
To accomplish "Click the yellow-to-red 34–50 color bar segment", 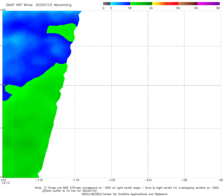I will pyautogui.click(x=165, y=4).
